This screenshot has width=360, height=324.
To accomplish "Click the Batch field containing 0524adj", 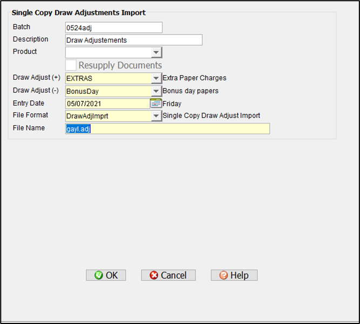I will (x=113, y=27).
